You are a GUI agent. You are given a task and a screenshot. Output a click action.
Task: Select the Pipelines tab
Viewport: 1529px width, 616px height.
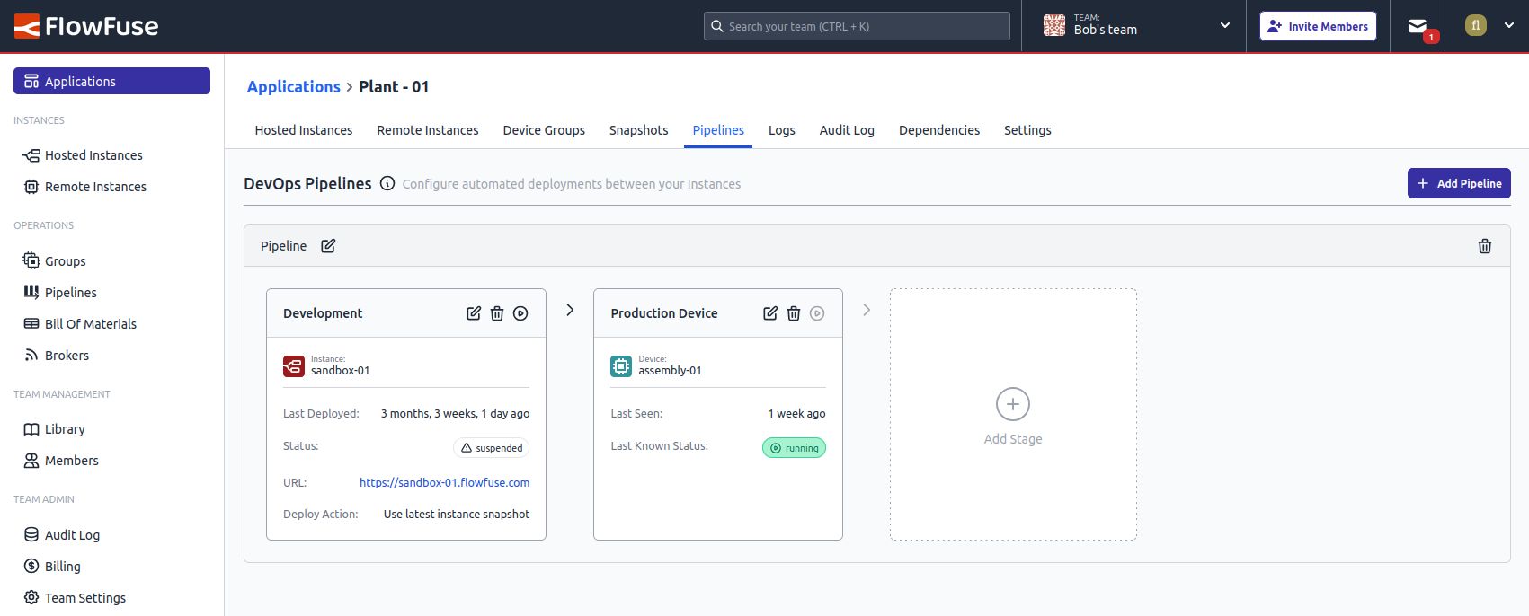pyautogui.click(x=718, y=130)
